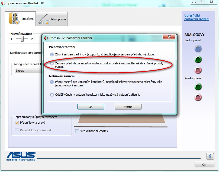The width and height of the screenshot is (219, 172).
Task: Click the speaker icon in dialog title
Action: coord(46,38)
